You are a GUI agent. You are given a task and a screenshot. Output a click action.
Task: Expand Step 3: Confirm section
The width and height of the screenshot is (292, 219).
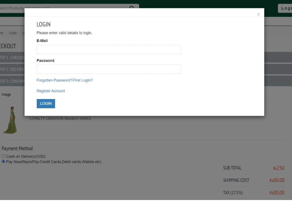point(12,81)
